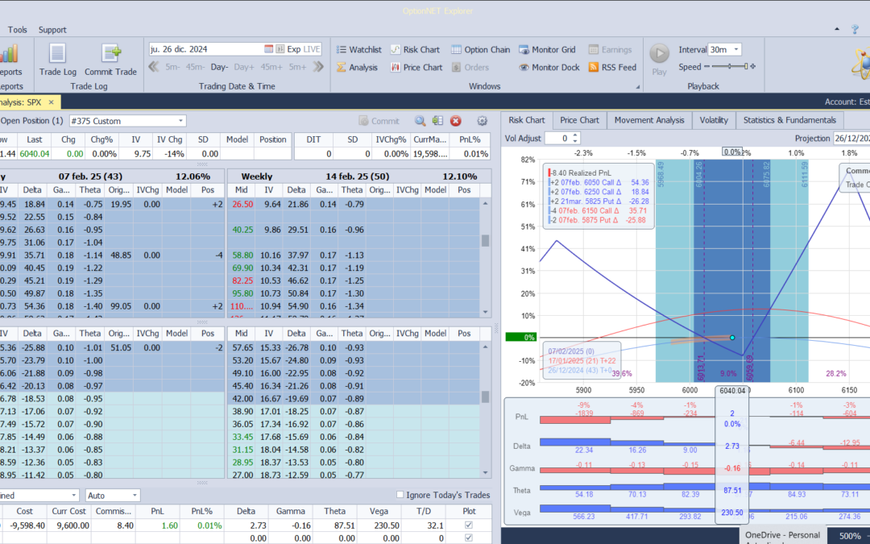
Task: Step back one day with Day- button
Action: [x=220, y=67]
